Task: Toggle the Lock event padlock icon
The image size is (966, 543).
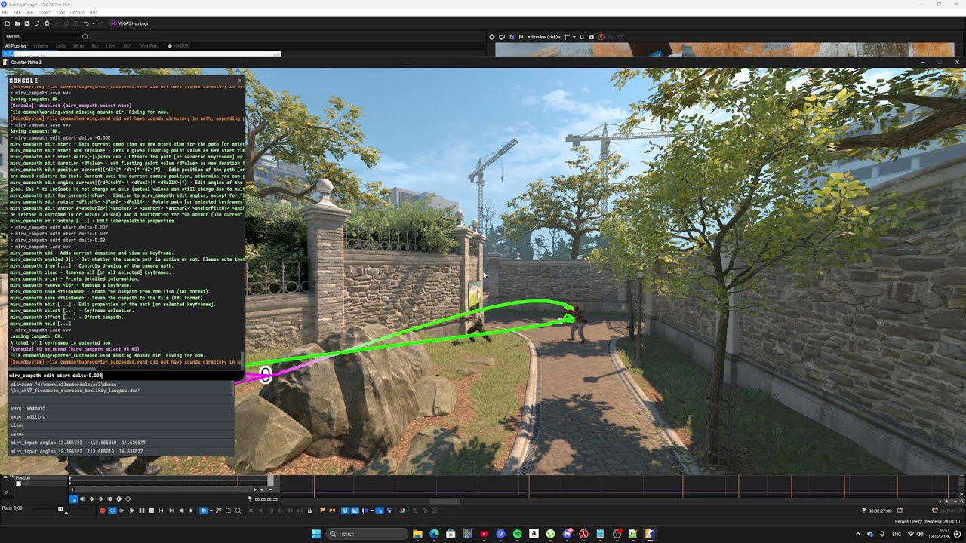Action: click(309, 511)
